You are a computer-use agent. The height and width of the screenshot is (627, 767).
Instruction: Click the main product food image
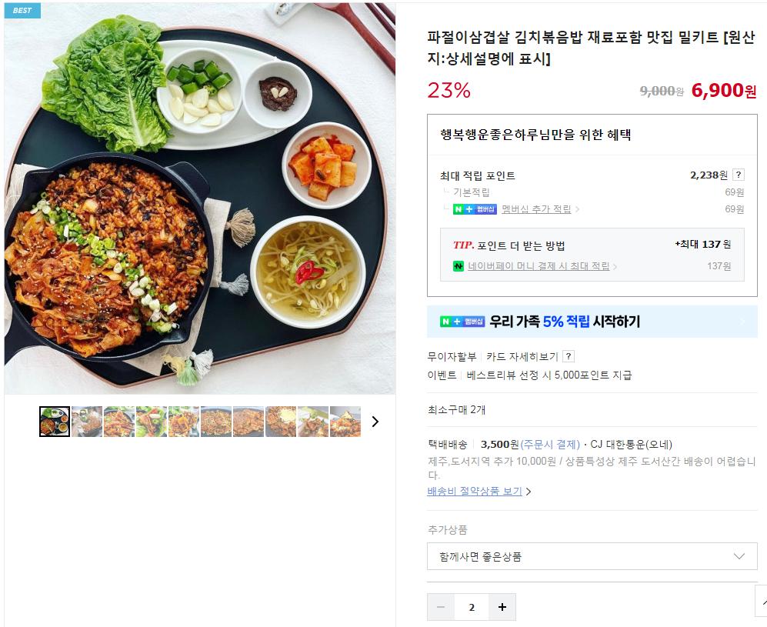(x=199, y=198)
